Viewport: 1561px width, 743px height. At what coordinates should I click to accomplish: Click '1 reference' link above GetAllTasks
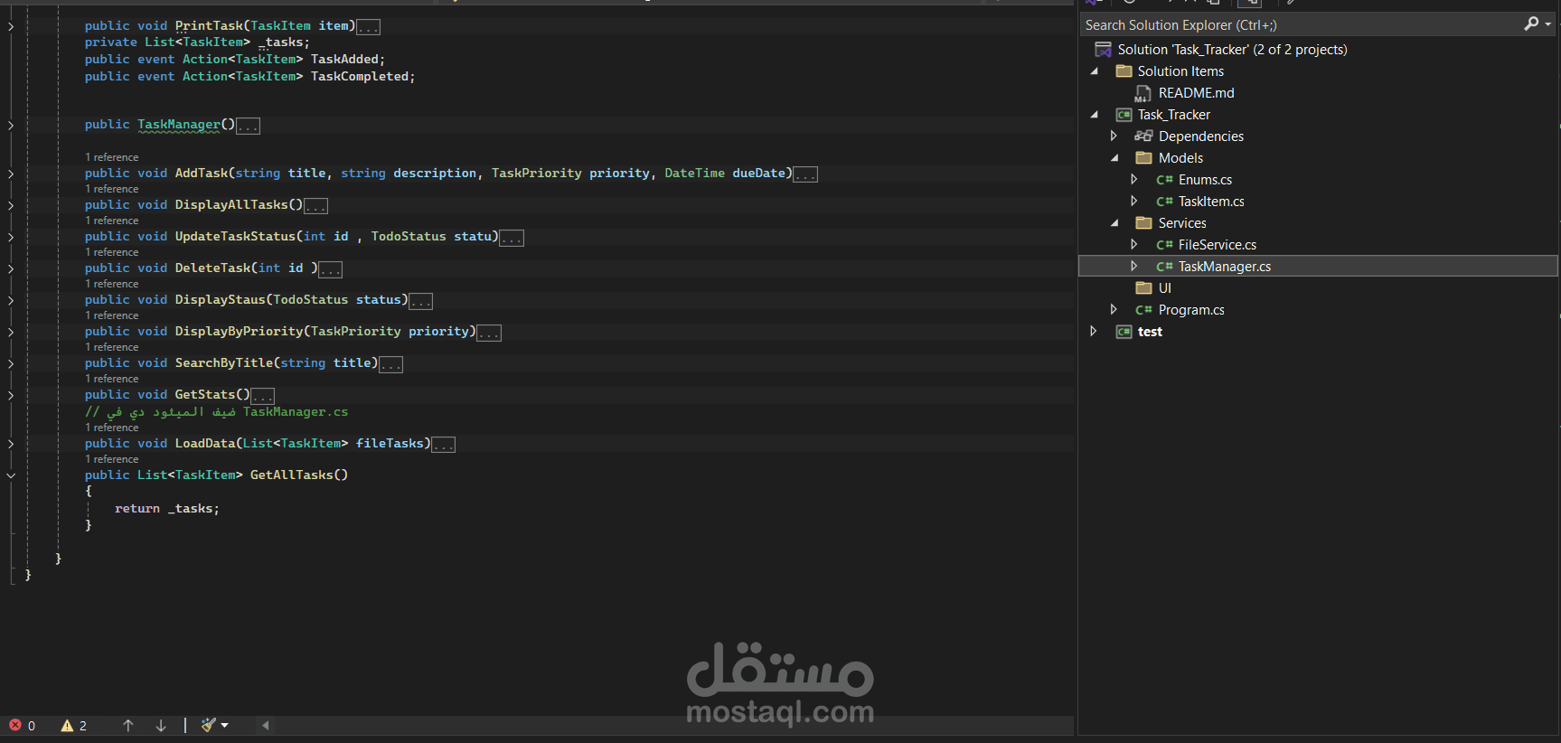click(x=112, y=459)
